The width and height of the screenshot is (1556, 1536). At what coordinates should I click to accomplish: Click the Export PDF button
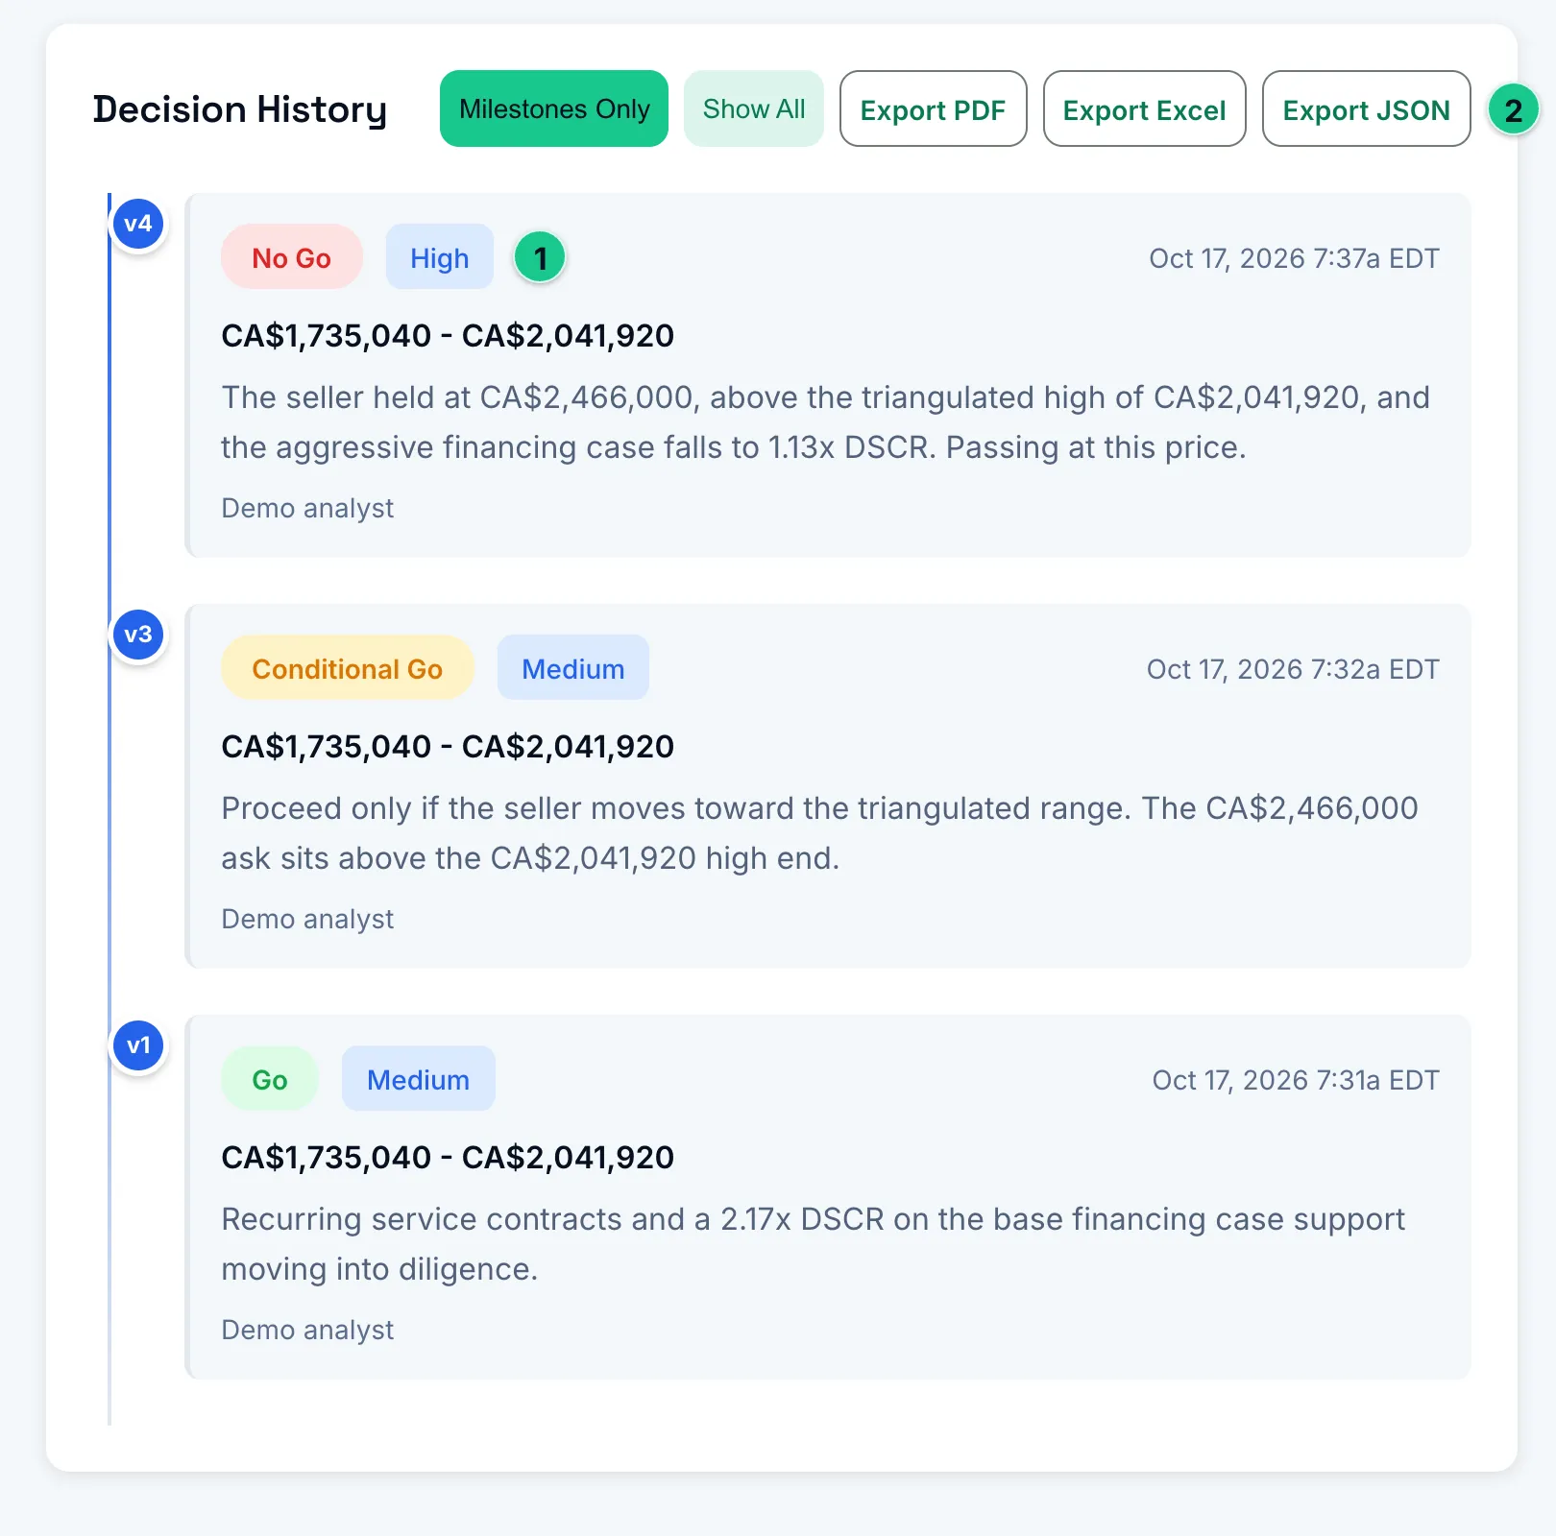click(x=934, y=108)
